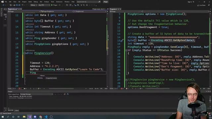Open left editor project navigation dropdown
Screen dimensions: 212x119
(24, 12)
